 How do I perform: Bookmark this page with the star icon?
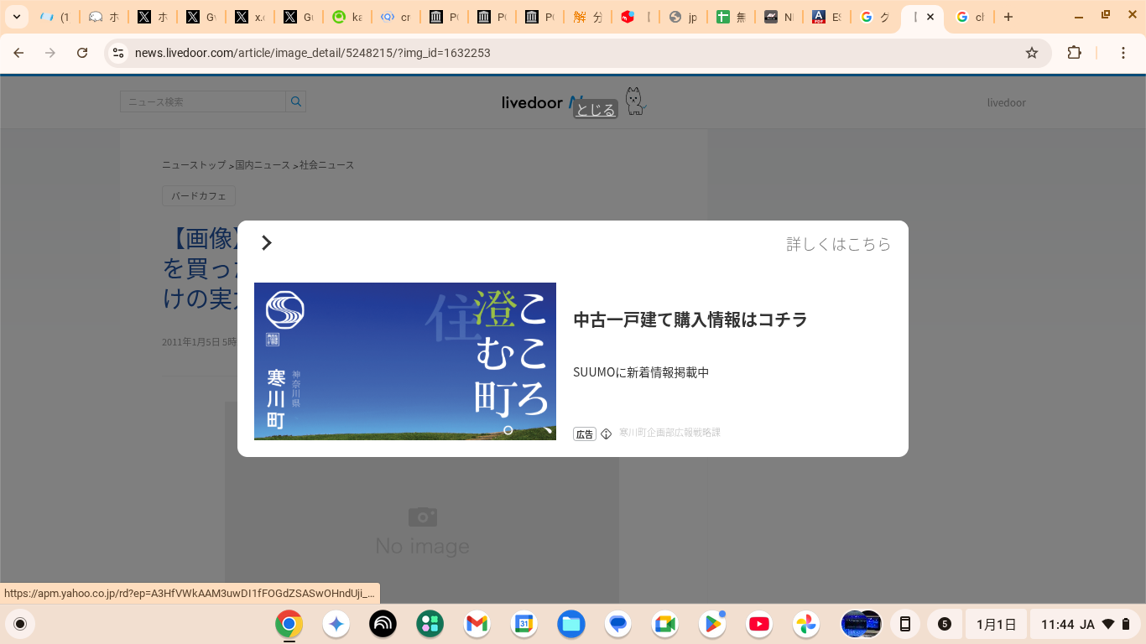tap(1032, 53)
